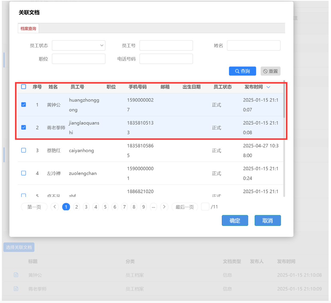This screenshot has width=331, height=303.
Task: Check the row for 蔡艳红
Action: (24, 150)
